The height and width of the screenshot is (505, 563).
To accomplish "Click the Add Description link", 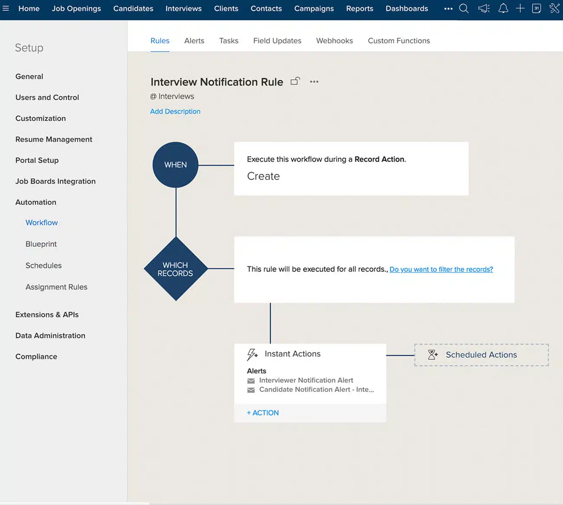I will (175, 111).
